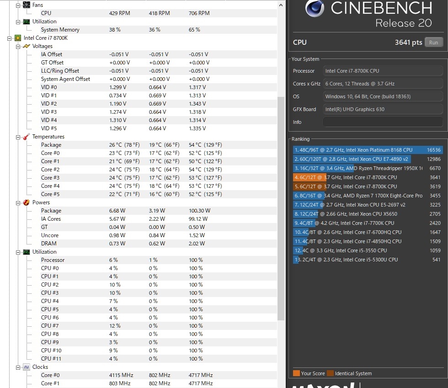Select ranking entry 11 Core i7-4850HQ
This screenshot has width=448, height=388.
368,241
